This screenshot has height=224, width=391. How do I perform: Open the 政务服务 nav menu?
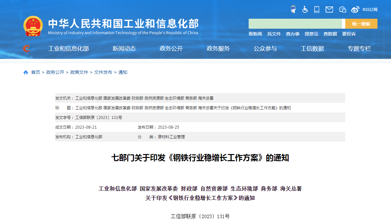(218, 49)
